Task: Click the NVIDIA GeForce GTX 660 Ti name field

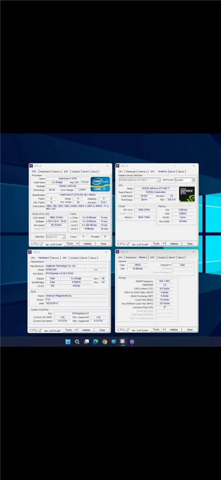Action: (x=156, y=188)
